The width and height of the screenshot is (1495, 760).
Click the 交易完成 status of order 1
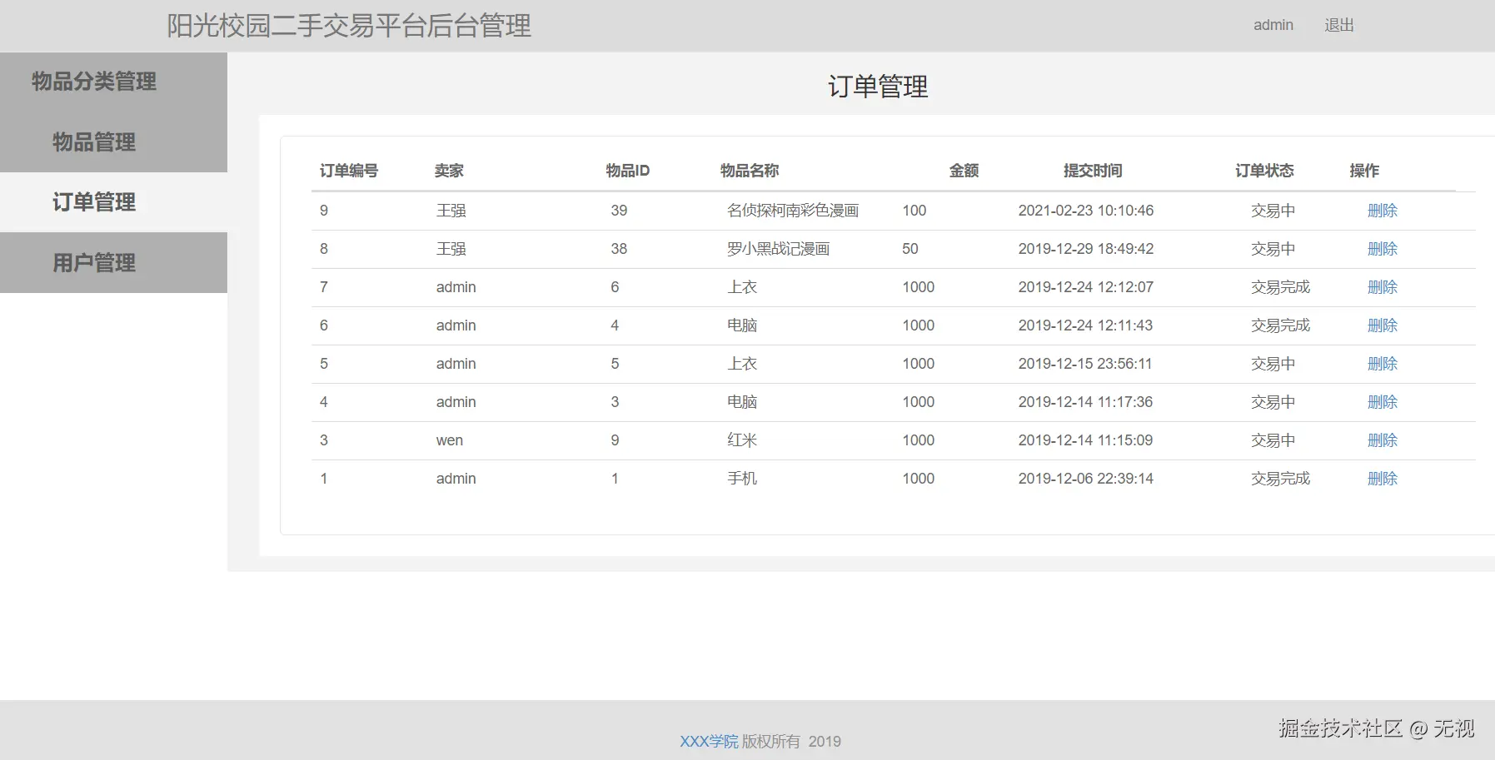click(x=1281, y=479)
